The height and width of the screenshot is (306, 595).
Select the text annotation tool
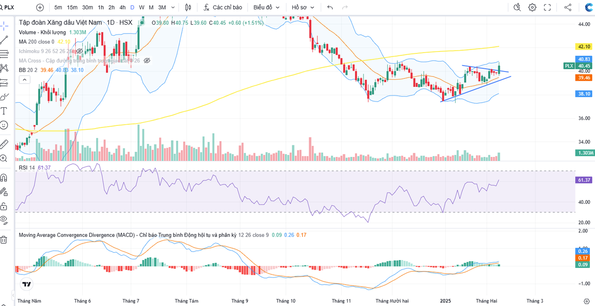point(4,111)
